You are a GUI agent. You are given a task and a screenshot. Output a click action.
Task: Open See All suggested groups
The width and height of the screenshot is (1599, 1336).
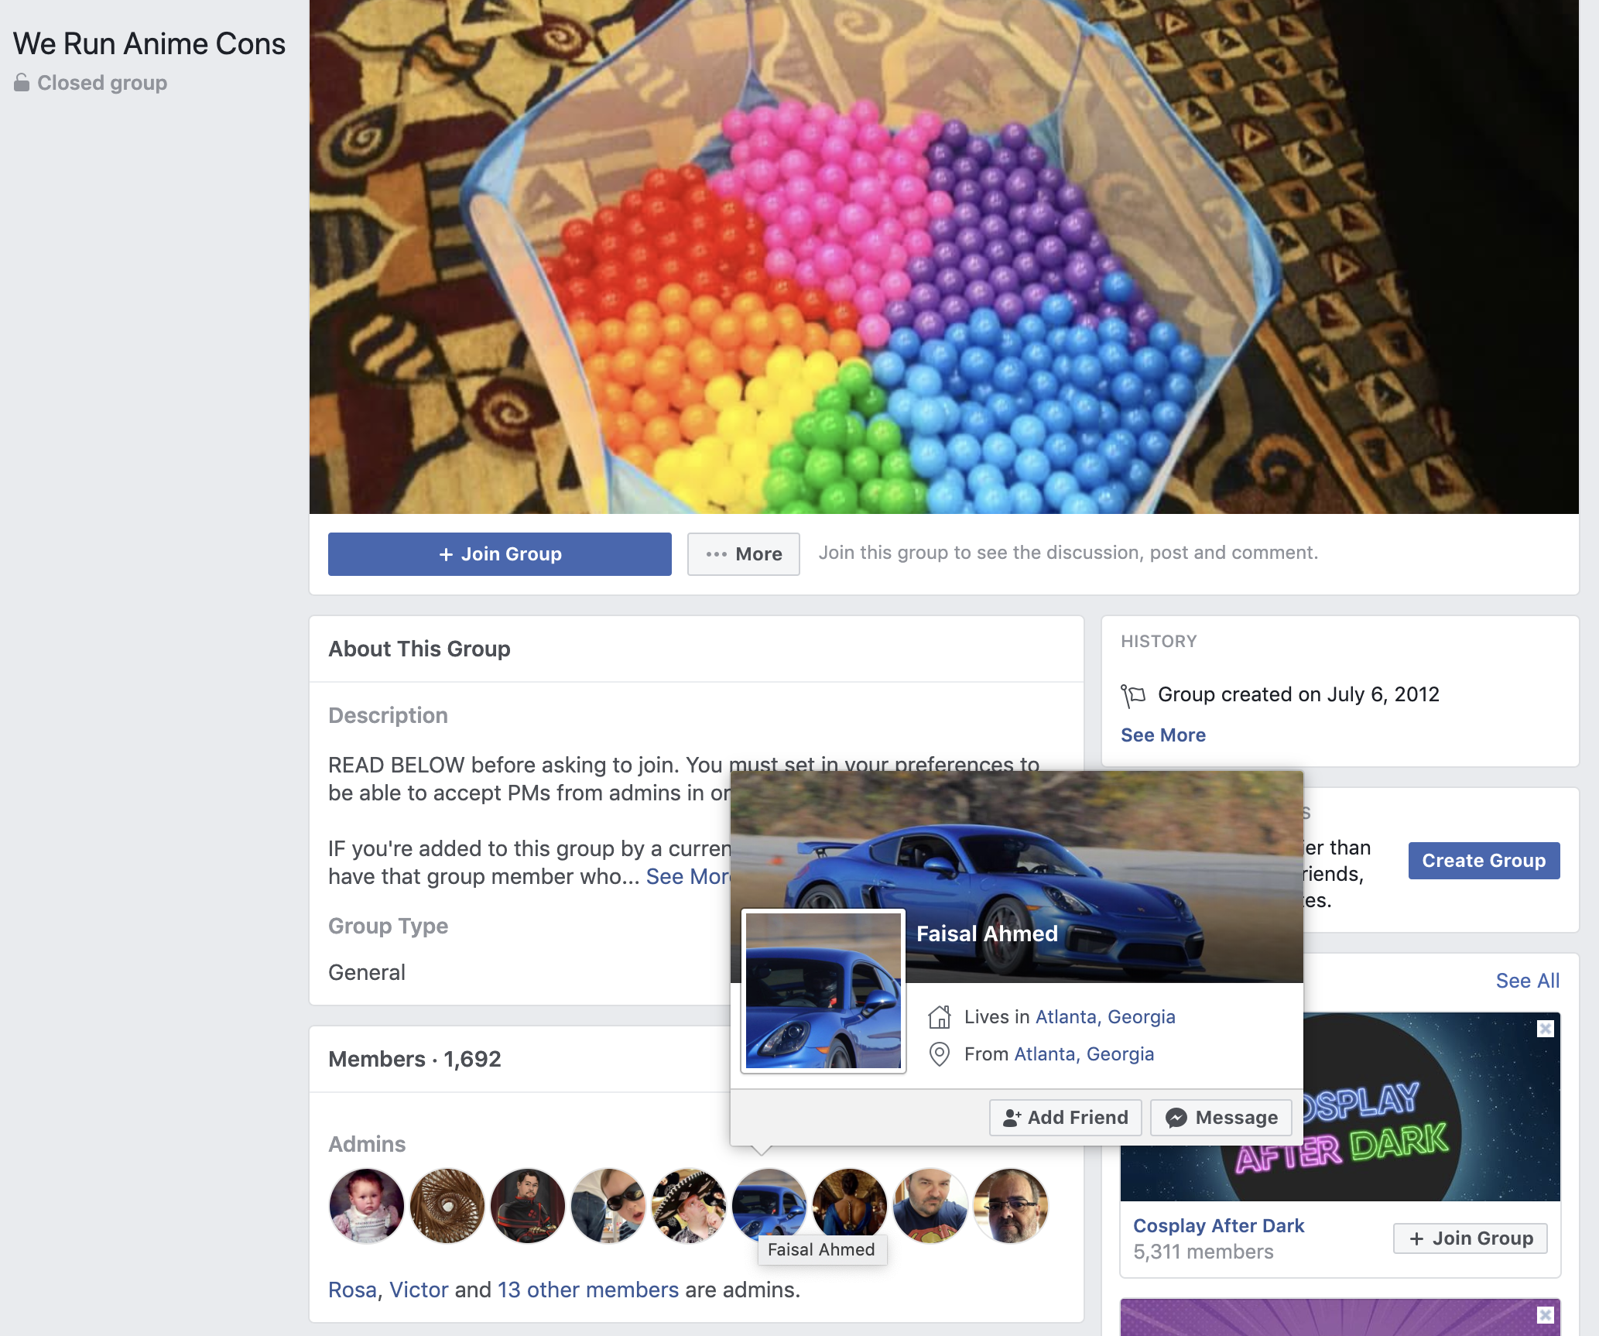click(x=1527, y=981)
